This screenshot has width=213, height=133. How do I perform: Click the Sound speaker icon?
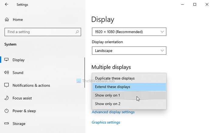tap(7, 73)
